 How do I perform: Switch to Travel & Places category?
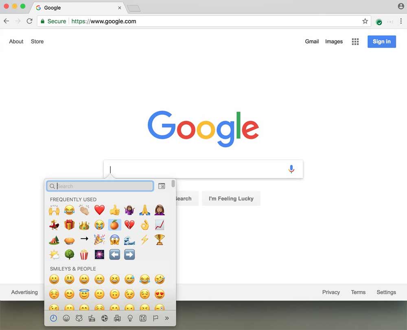117,318
